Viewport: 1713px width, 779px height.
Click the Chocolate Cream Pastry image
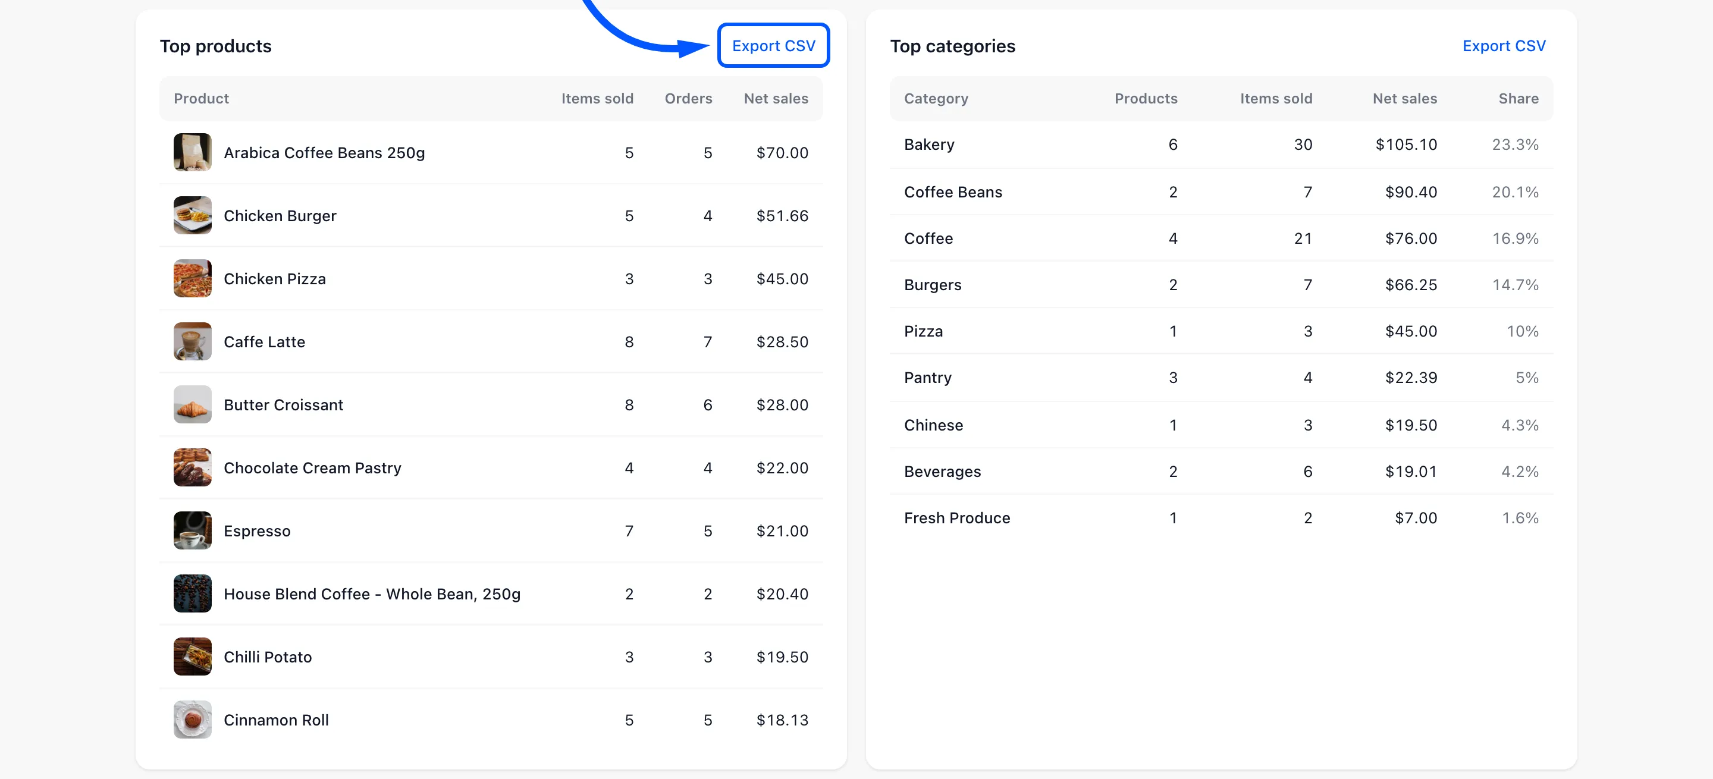pyautogui.click(x=193, y=467)
